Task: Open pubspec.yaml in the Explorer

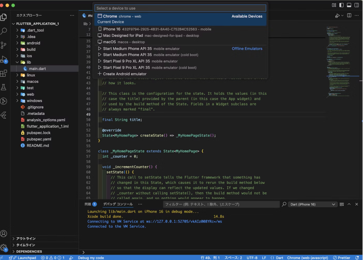Action: click(44, 139)
